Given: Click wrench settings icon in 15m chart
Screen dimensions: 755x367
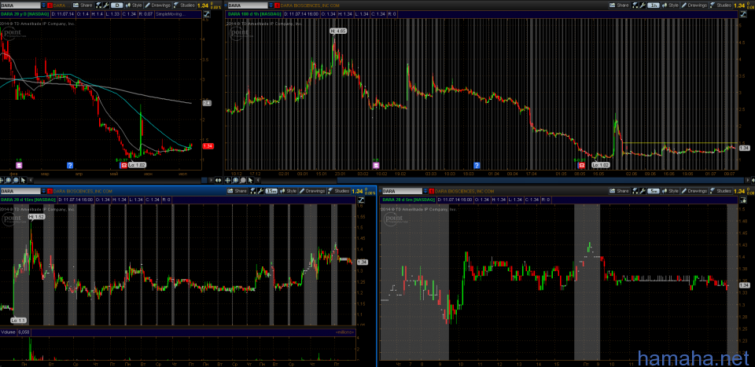Looking at the screenshot, I should tap(260, 191).
